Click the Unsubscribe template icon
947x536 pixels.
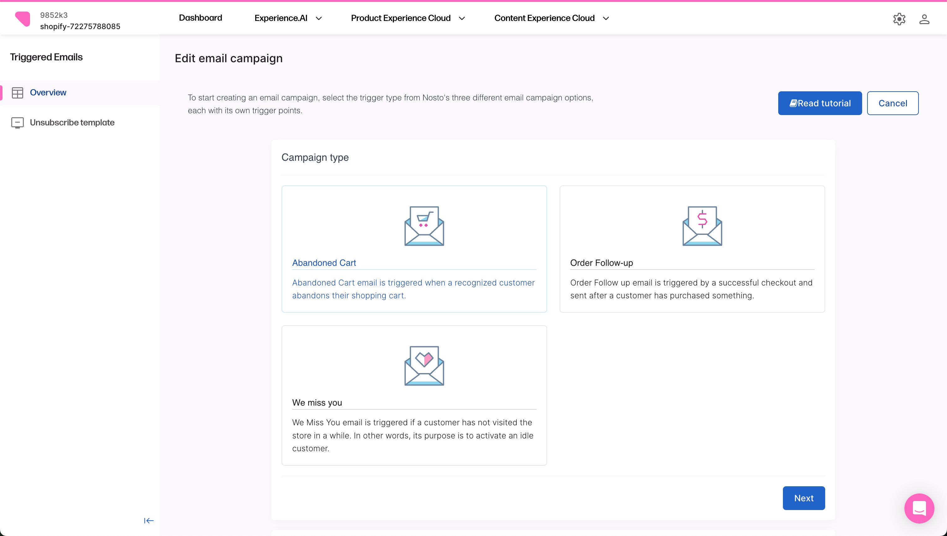[17, 123]
